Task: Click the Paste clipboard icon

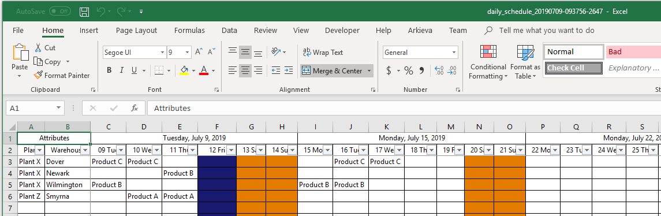Action: point(20,53)
